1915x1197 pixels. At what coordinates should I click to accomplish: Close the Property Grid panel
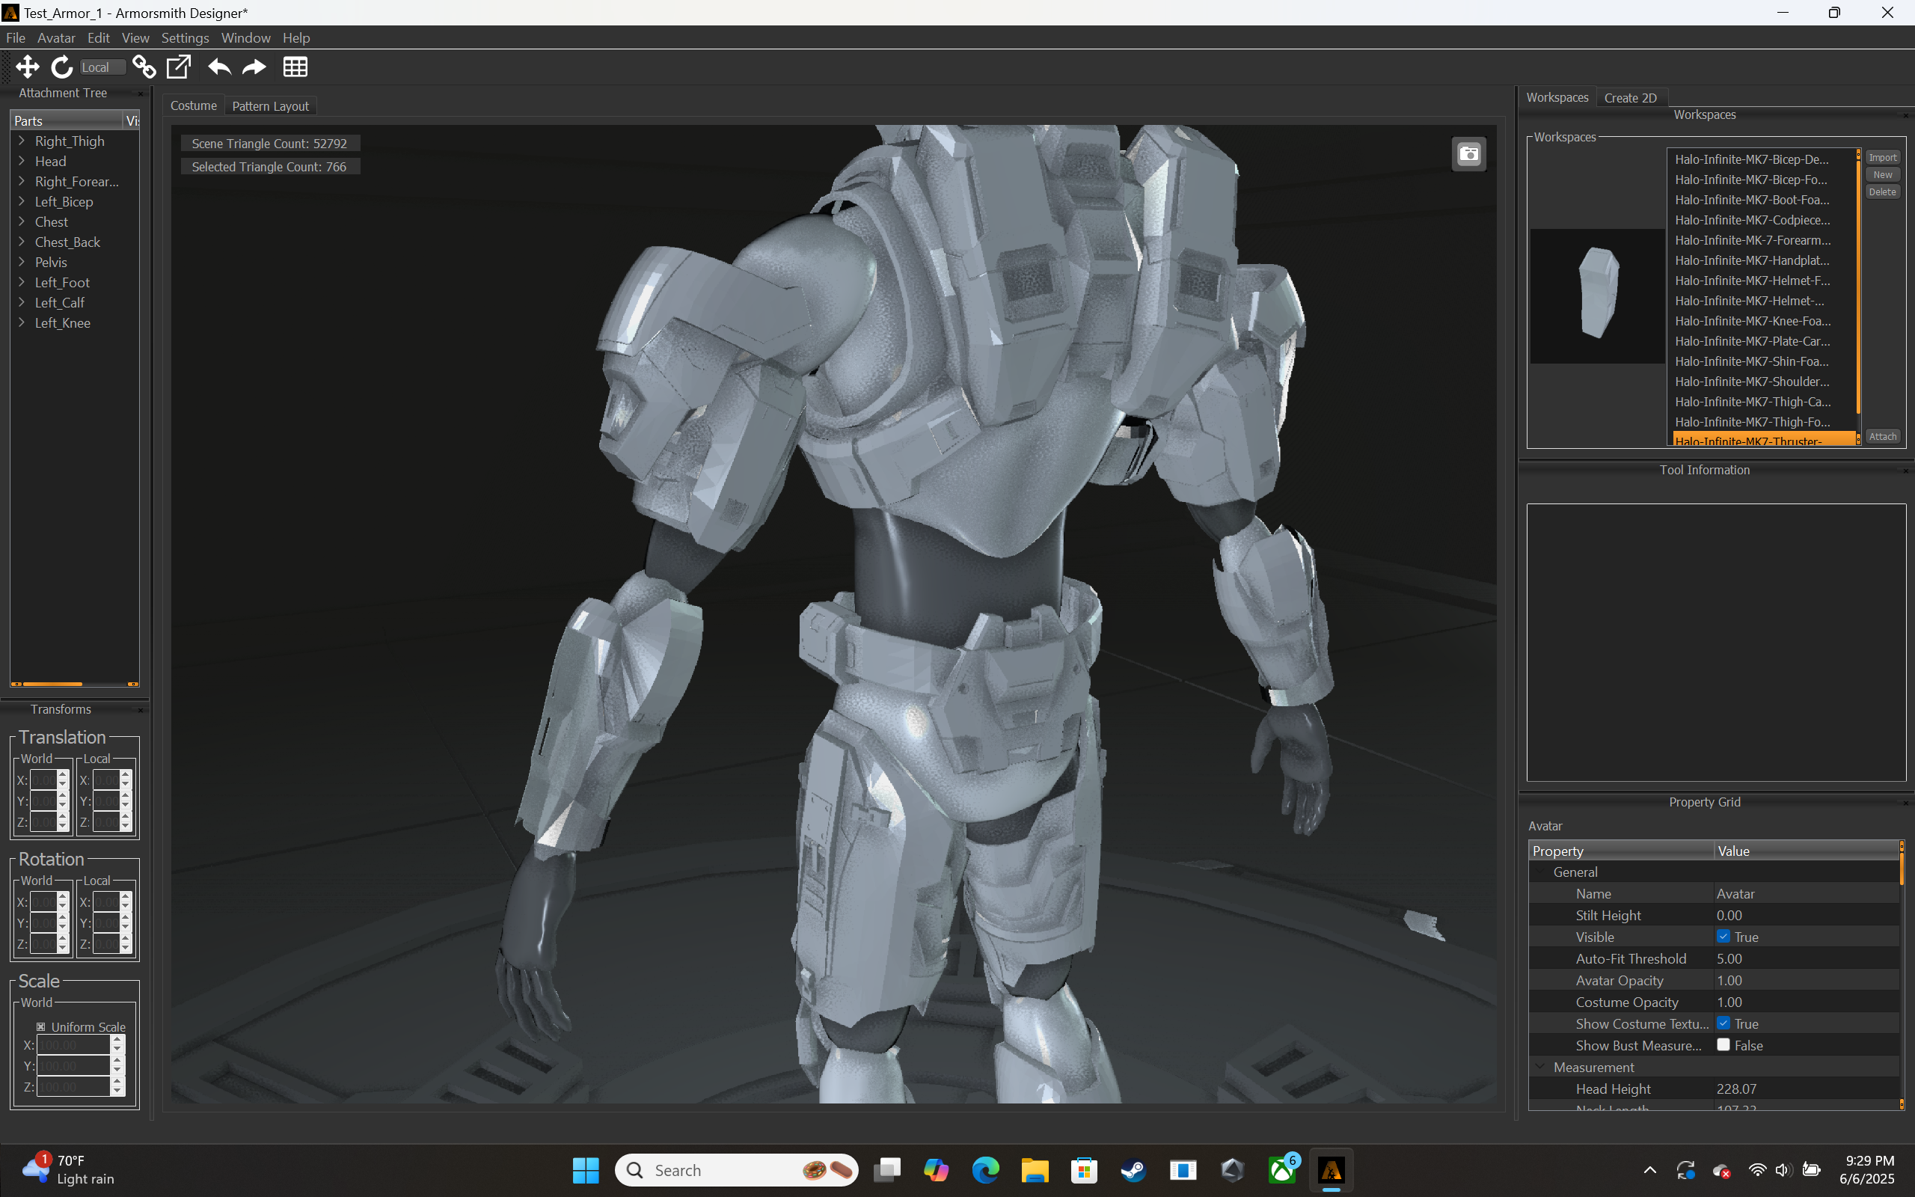pos(1905,803)
